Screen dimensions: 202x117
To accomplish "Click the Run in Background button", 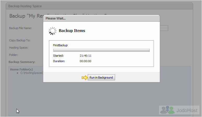I will tap(101, 77).
